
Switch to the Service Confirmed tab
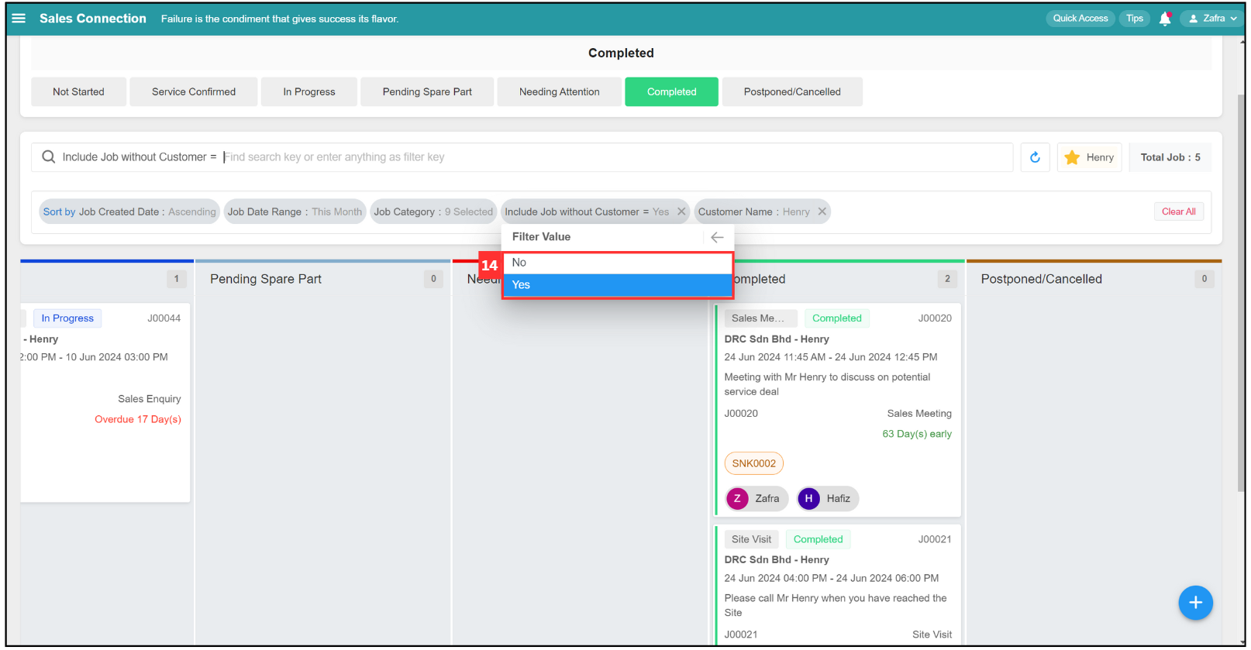194,91
